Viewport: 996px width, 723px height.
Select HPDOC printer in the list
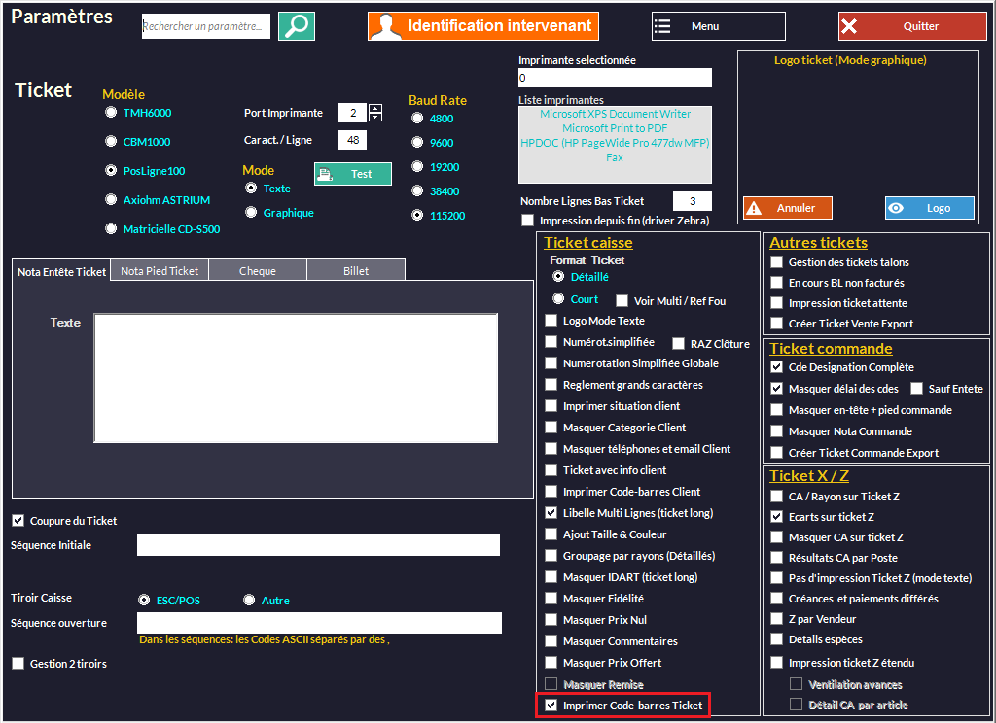click(x=615, y=143)
